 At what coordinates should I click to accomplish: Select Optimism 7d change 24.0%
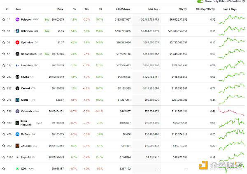click(99, 42)
